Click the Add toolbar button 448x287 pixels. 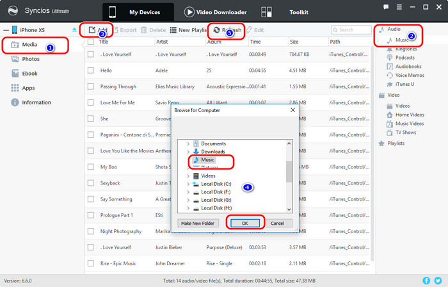(97, 29)
